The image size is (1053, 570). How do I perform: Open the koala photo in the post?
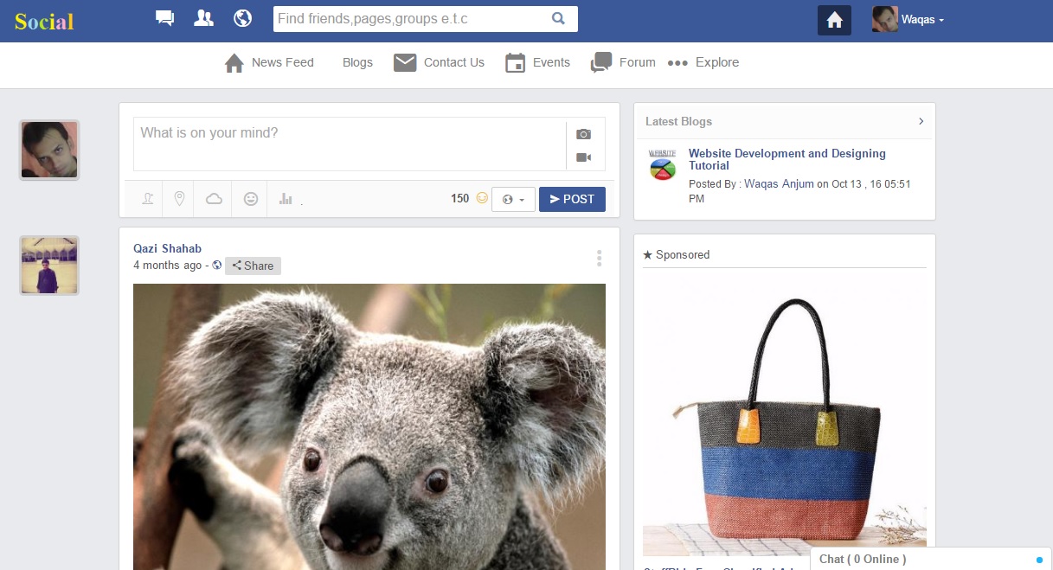coord(369,426)
